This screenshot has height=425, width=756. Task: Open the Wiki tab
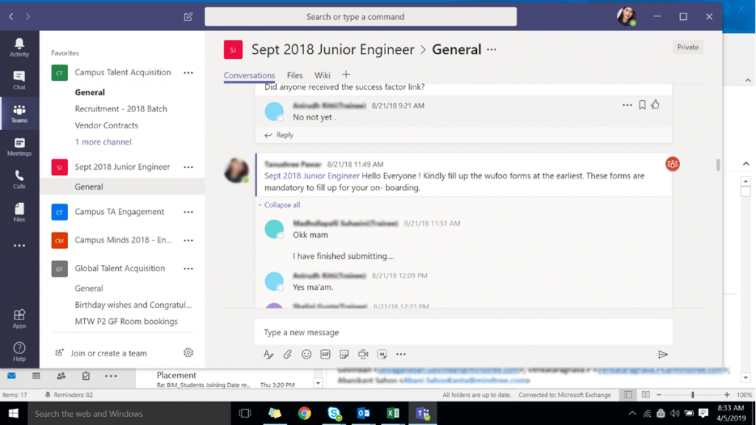click(x=322, y=75)
